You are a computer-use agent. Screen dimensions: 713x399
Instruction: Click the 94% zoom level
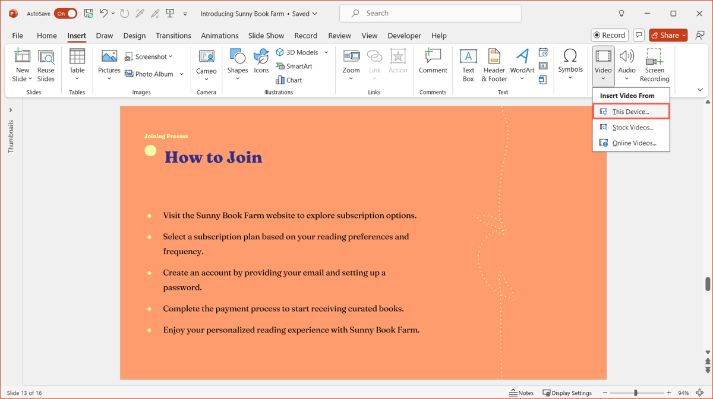(x=683, y=393)
